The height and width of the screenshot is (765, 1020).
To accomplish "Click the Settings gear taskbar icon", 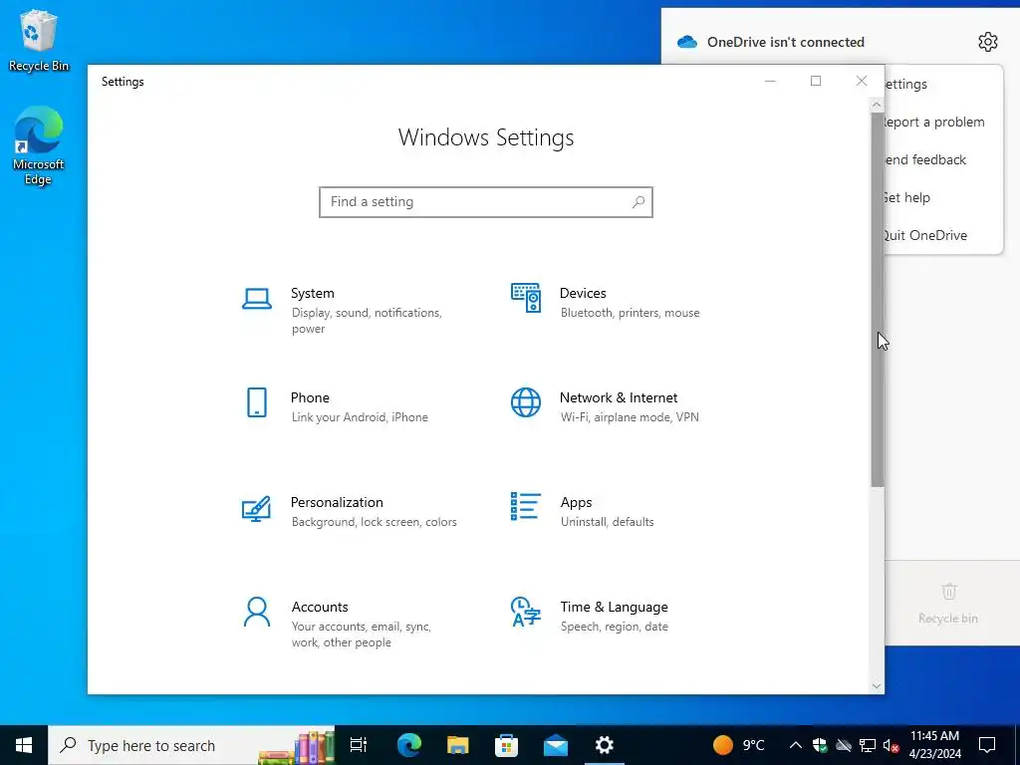I will 605,745.
